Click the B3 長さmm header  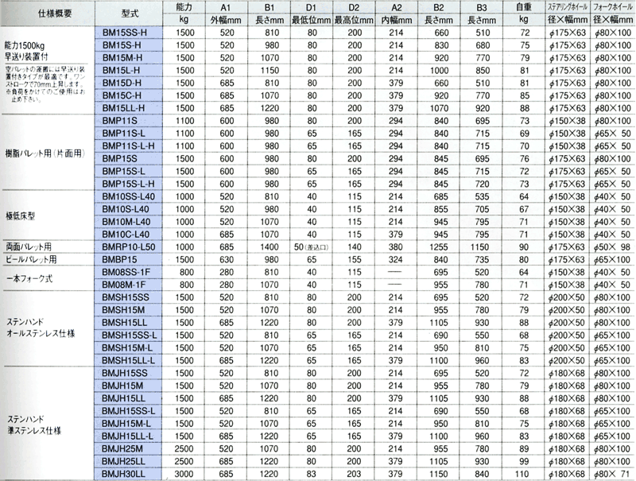coord(482,14)
